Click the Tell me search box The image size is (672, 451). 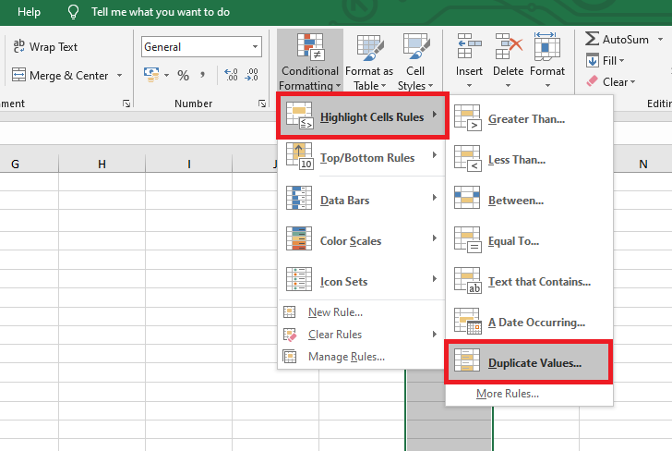(161, 13)
